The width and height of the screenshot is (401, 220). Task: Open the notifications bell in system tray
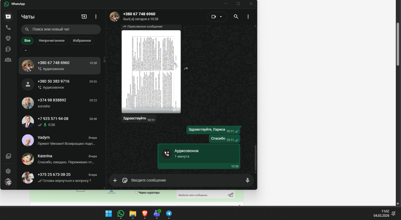[393, 213]
